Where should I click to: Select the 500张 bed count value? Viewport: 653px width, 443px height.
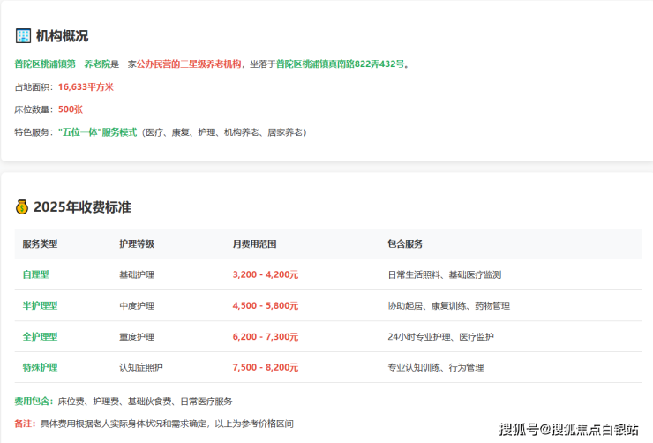coord(71,109)
